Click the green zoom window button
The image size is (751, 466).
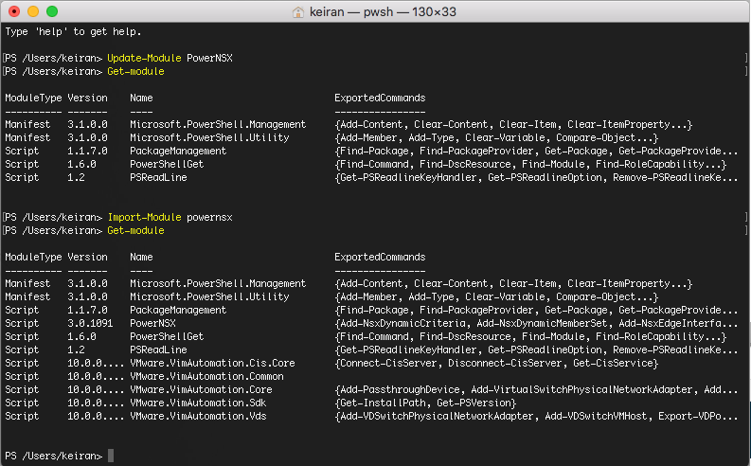(52, 12)
